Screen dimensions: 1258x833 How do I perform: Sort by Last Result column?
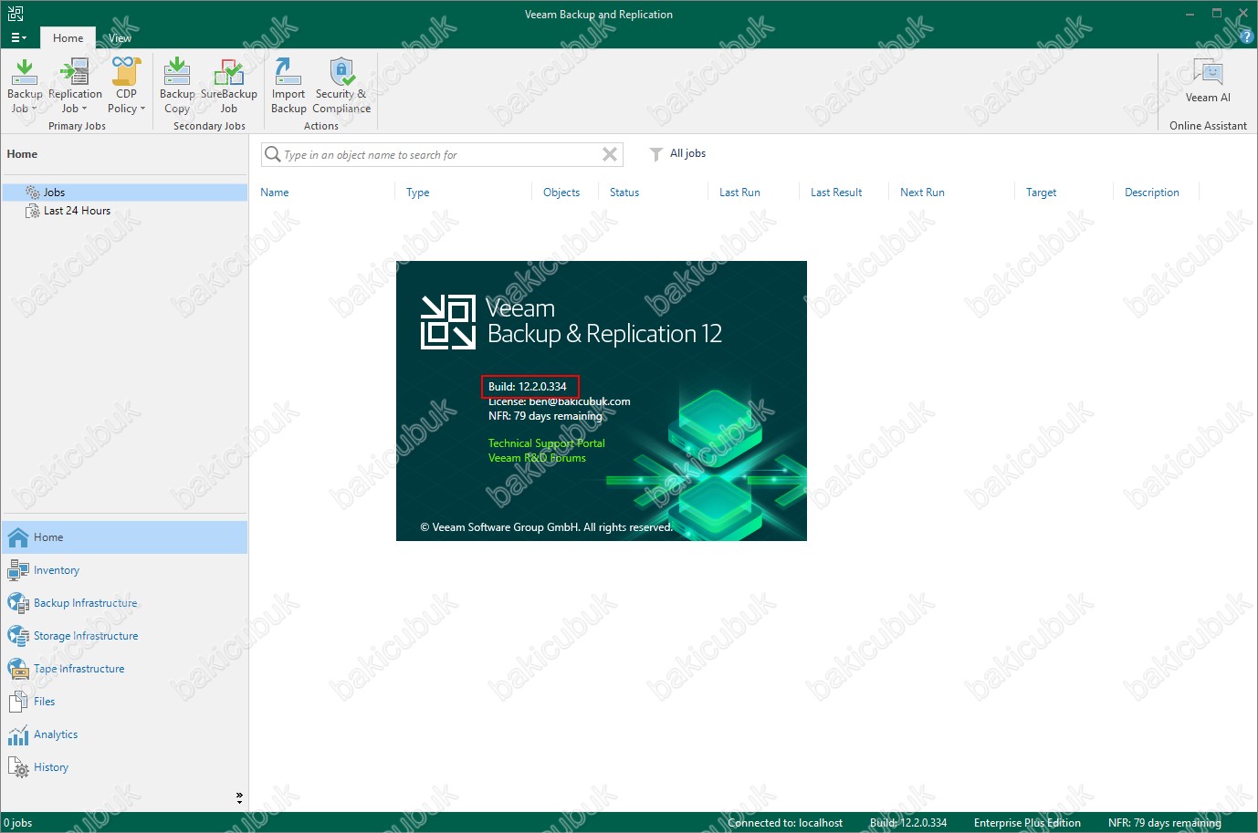click(x=836, y=193)
